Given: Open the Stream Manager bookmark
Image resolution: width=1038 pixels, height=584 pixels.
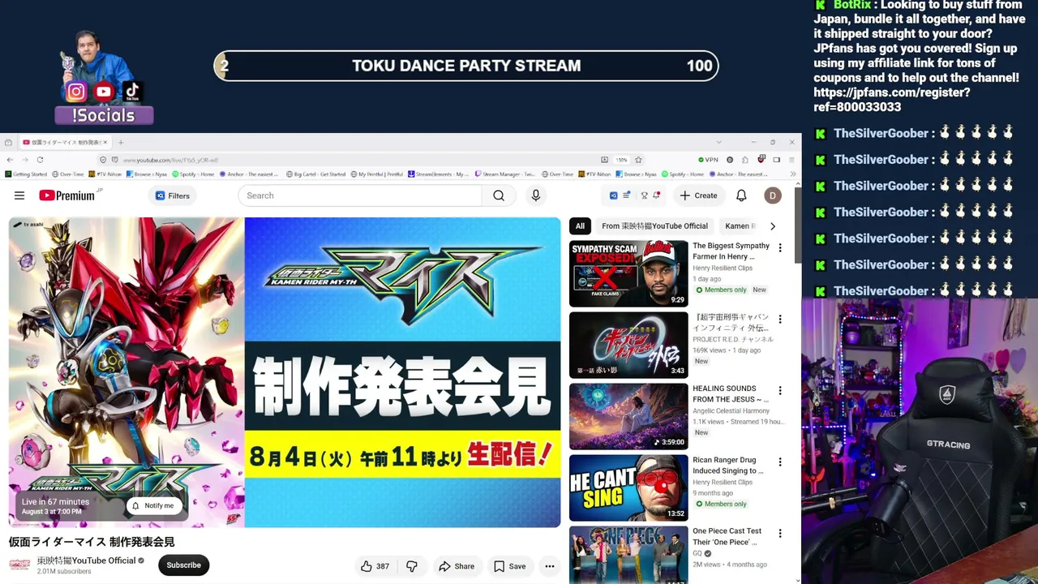Looking at the screenshot, I should tap(504, 174).
